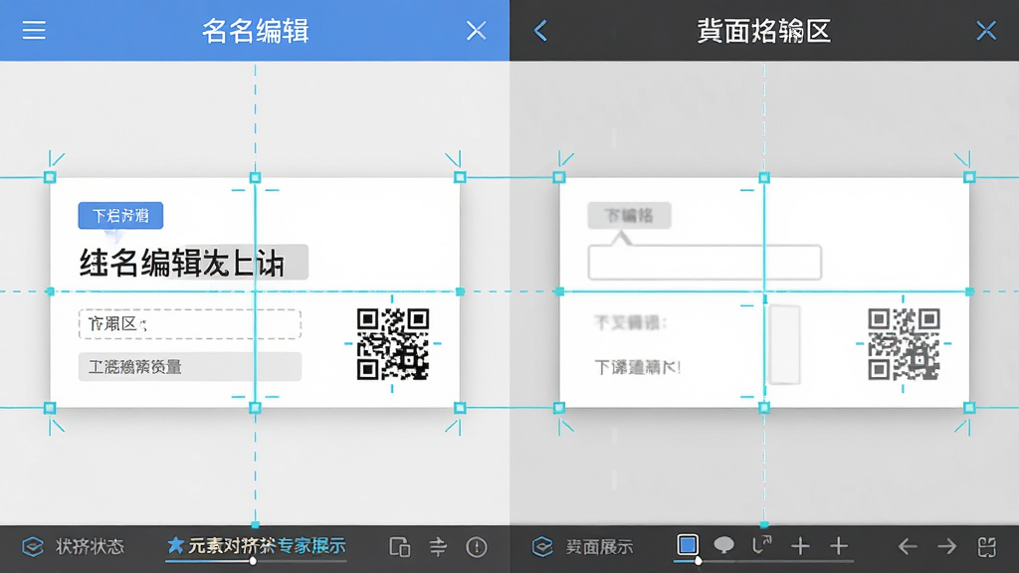Viewport: 1019px width, 573px height.
Task: Select the blue square shape tool
Action: click(x=687, y=545)
